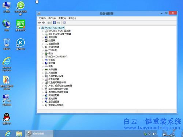Click the mouse icon for 鼠标和其他指针设备
This screenshot has height=137, width=183.
(46, 89)
